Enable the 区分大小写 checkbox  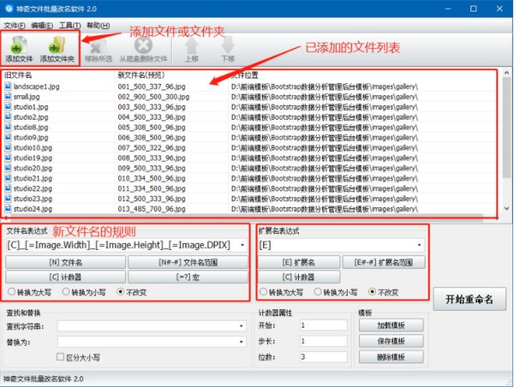click(x=60, y=357)
